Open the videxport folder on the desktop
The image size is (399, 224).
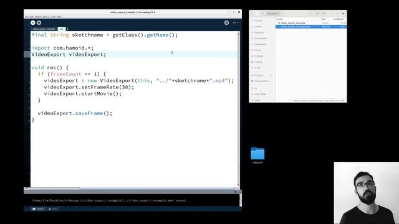pos(257,155)
